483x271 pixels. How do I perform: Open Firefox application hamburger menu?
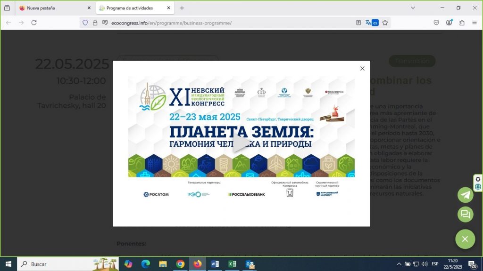[x=475, y=23]
